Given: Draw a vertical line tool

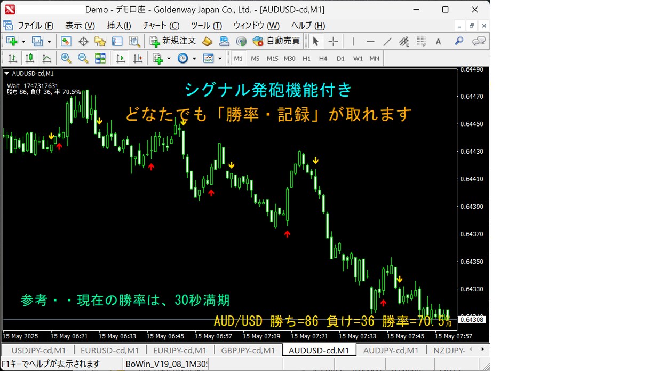Looking at the screenshot, I should pyautogui.click(x=353, y=41).
